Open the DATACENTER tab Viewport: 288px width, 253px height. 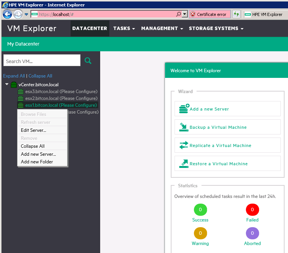coord(90,28)
